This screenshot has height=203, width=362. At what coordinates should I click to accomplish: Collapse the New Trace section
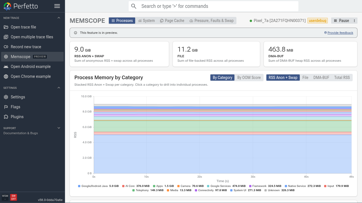[x=59, y=18]
